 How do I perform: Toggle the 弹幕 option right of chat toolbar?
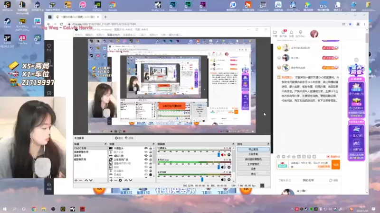click(x=333, y=157)
